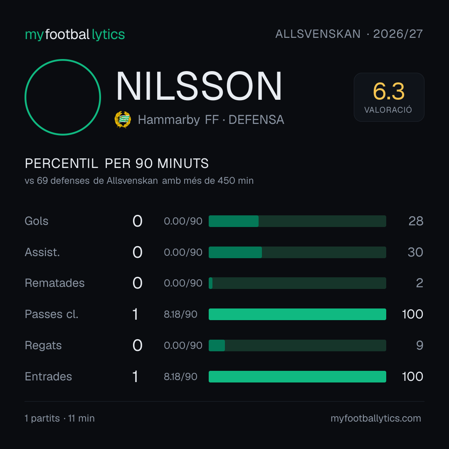Click the Hammarby FF Defensa subtitle text
The height and width of the screenshot is (449, 449).
point(211,120)
